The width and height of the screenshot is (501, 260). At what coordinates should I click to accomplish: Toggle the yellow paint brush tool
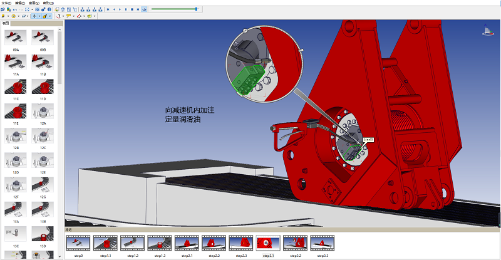coord(45,16)
